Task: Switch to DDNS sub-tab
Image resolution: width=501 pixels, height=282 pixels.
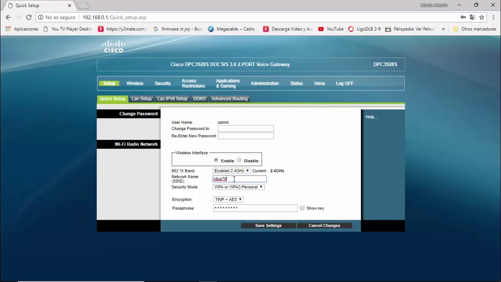Action: click(x=199, y=99)
